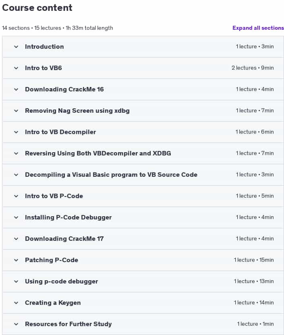The height and width of the screenshot is (335, 284).
Task: Select Installing P-Code Debugger title
Action: 68,217
